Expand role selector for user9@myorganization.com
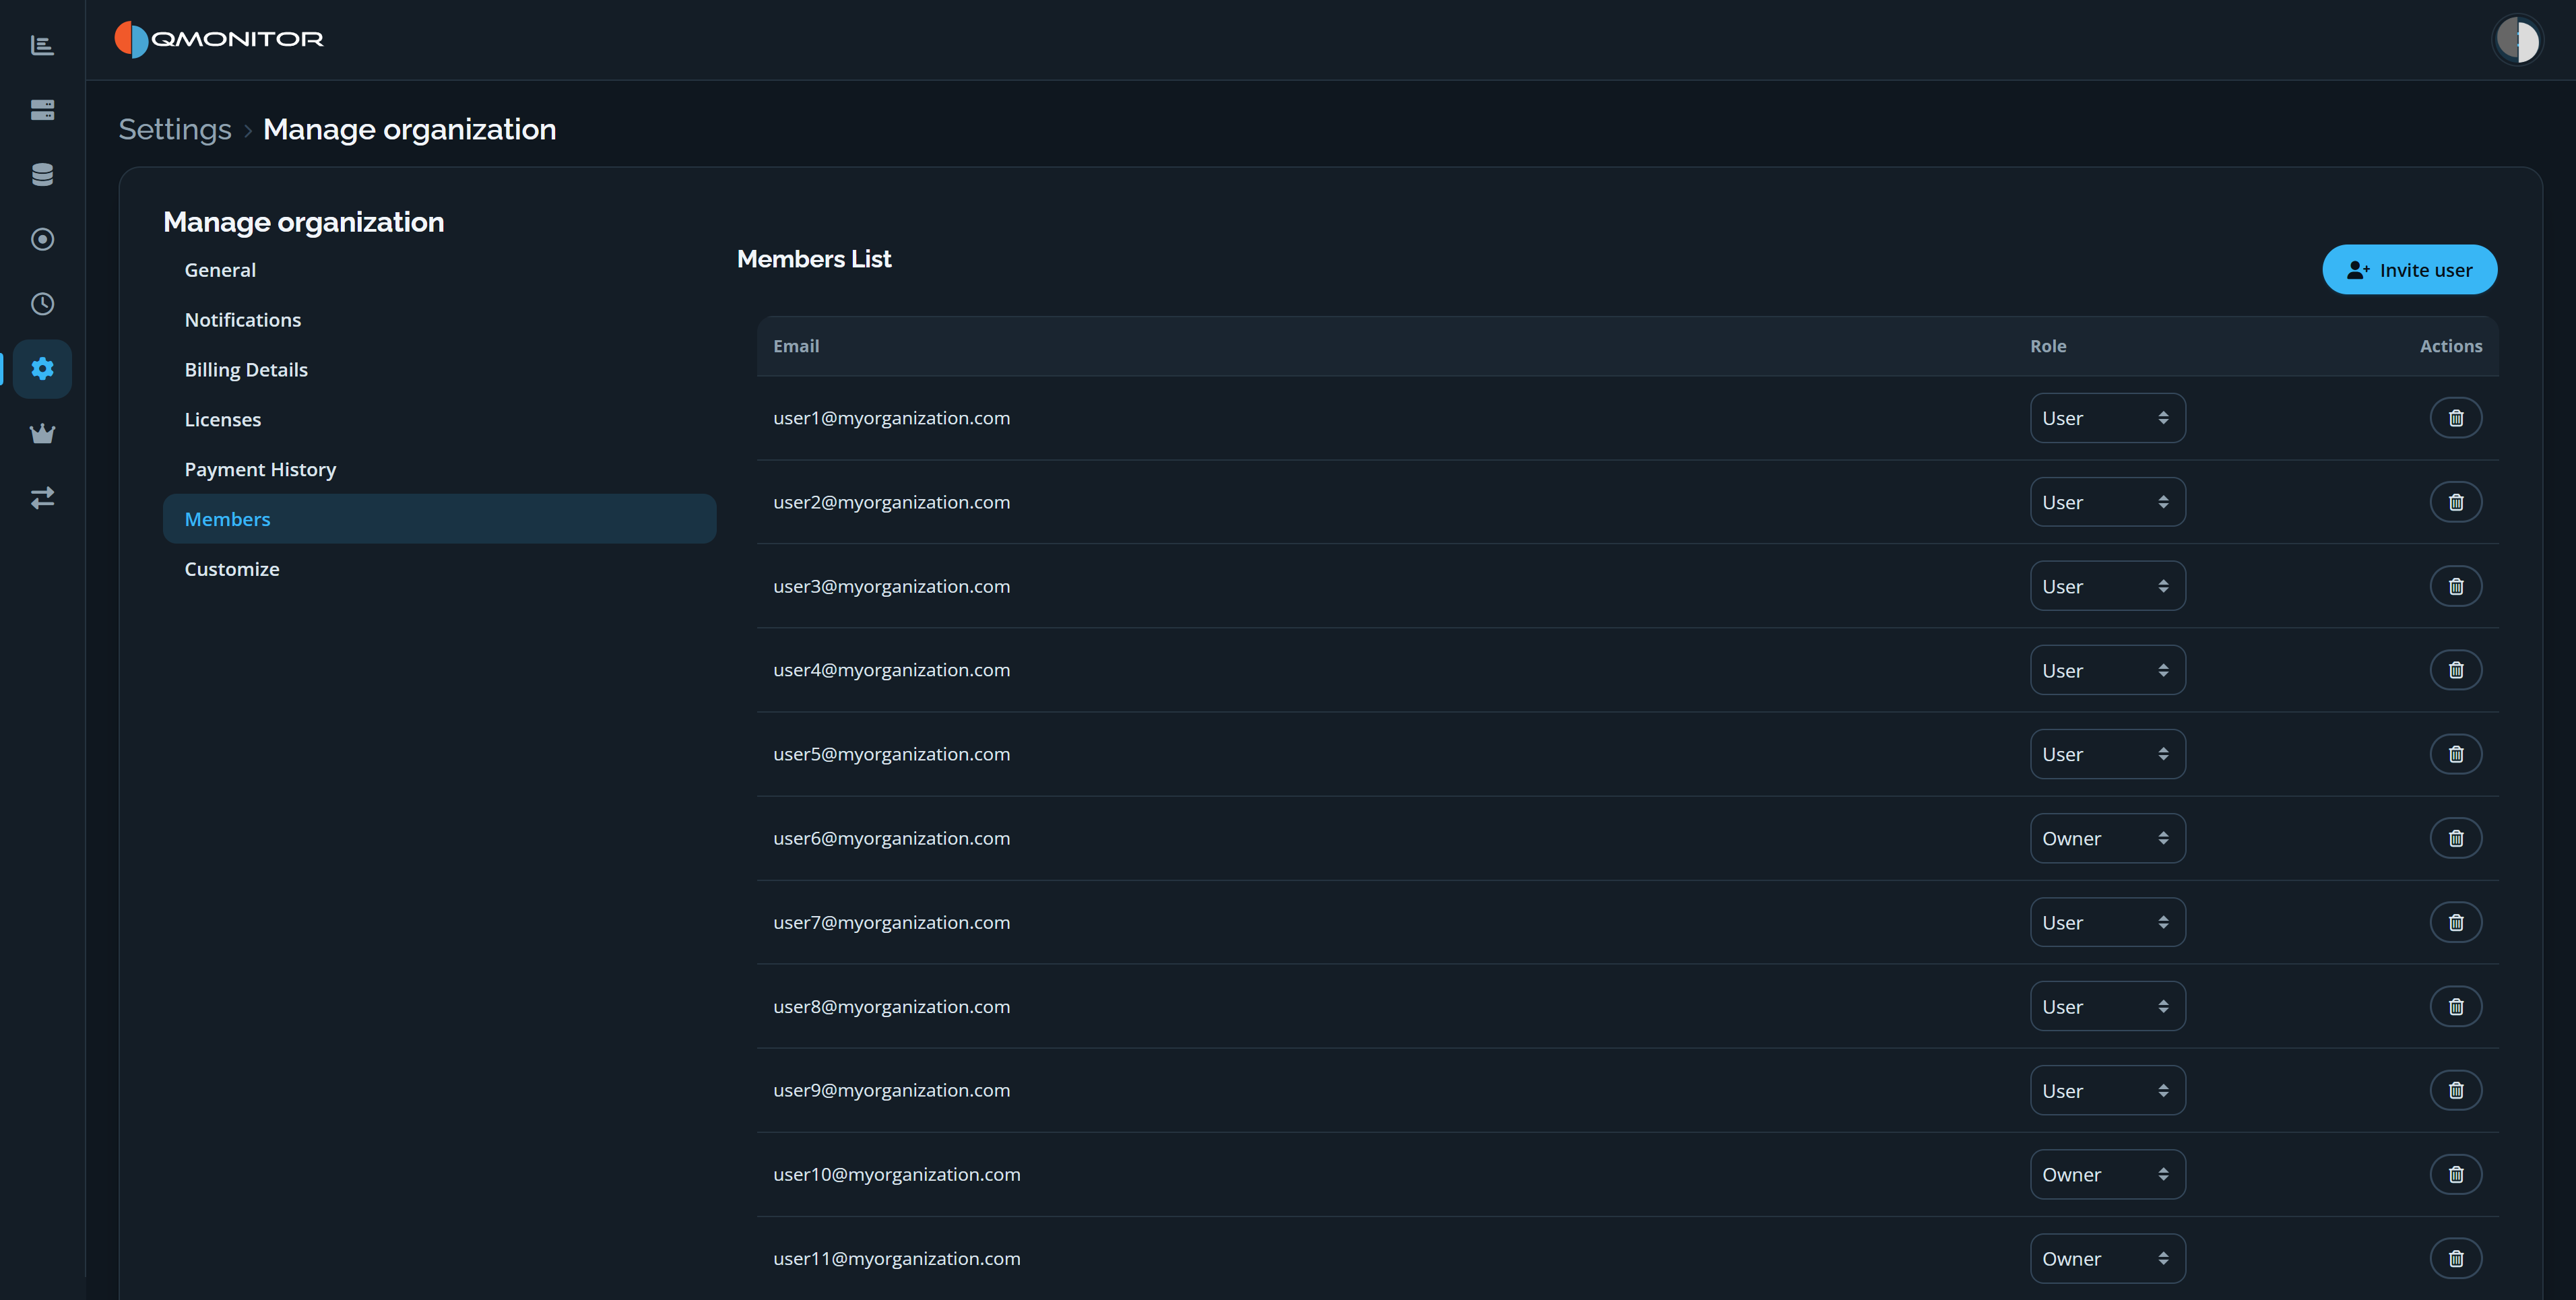The height and width of the screenshot is (1300, 2576). point(2107,1090)
